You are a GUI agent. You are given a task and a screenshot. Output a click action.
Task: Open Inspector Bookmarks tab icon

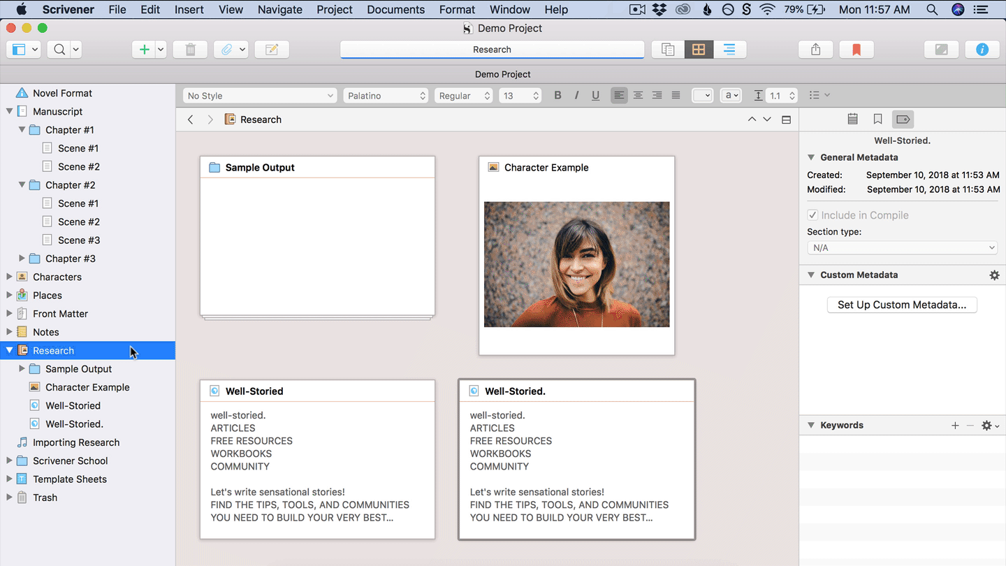click(x=877, y=119)
